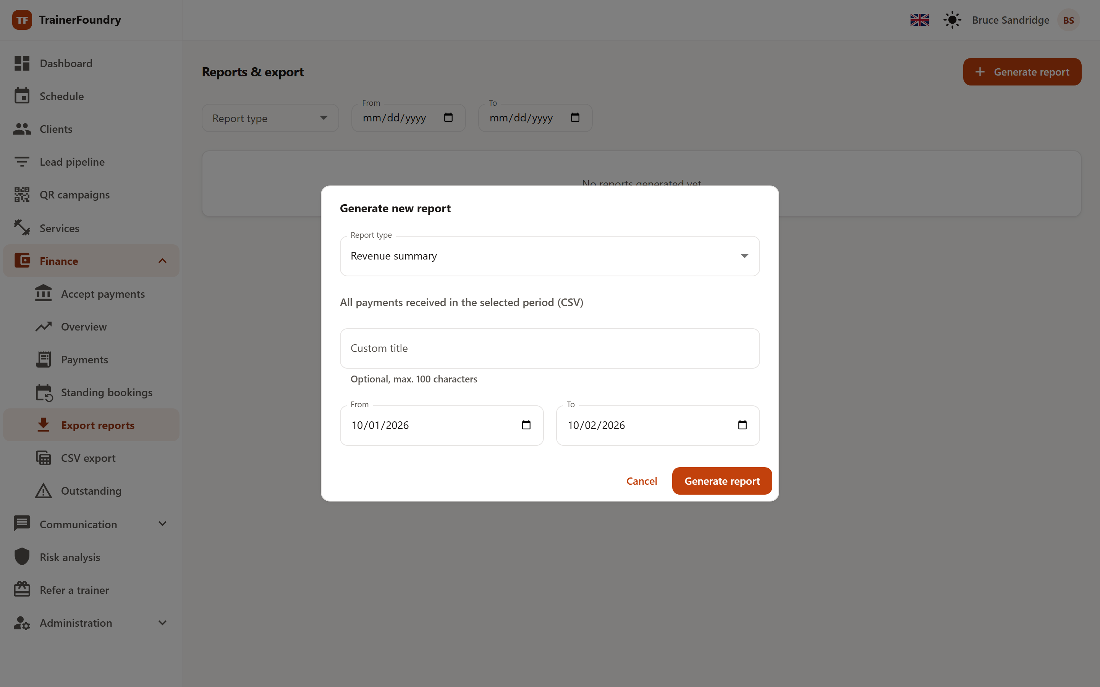The width and height of the screenshot is (1100, 687).
Task: Open Outstanding menu item
Action: tap(91, 491)
